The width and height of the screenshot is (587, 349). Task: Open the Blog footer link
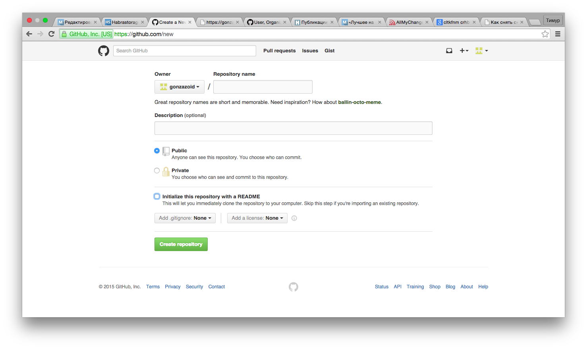point(450,287)
